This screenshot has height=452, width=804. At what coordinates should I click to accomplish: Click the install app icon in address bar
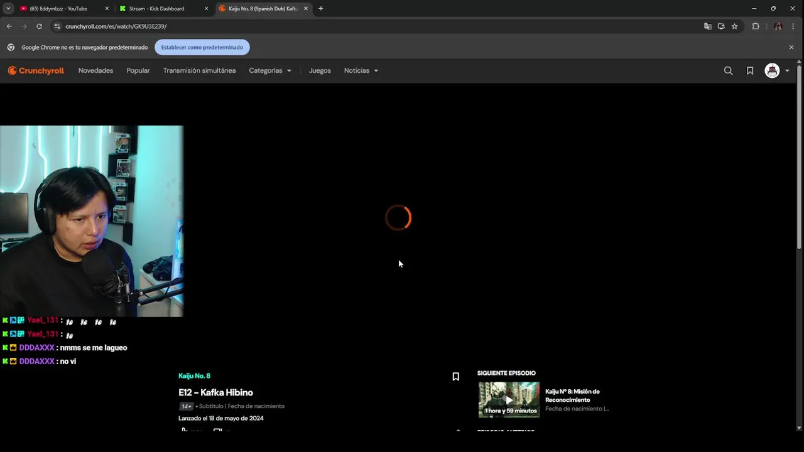point(721,26)
